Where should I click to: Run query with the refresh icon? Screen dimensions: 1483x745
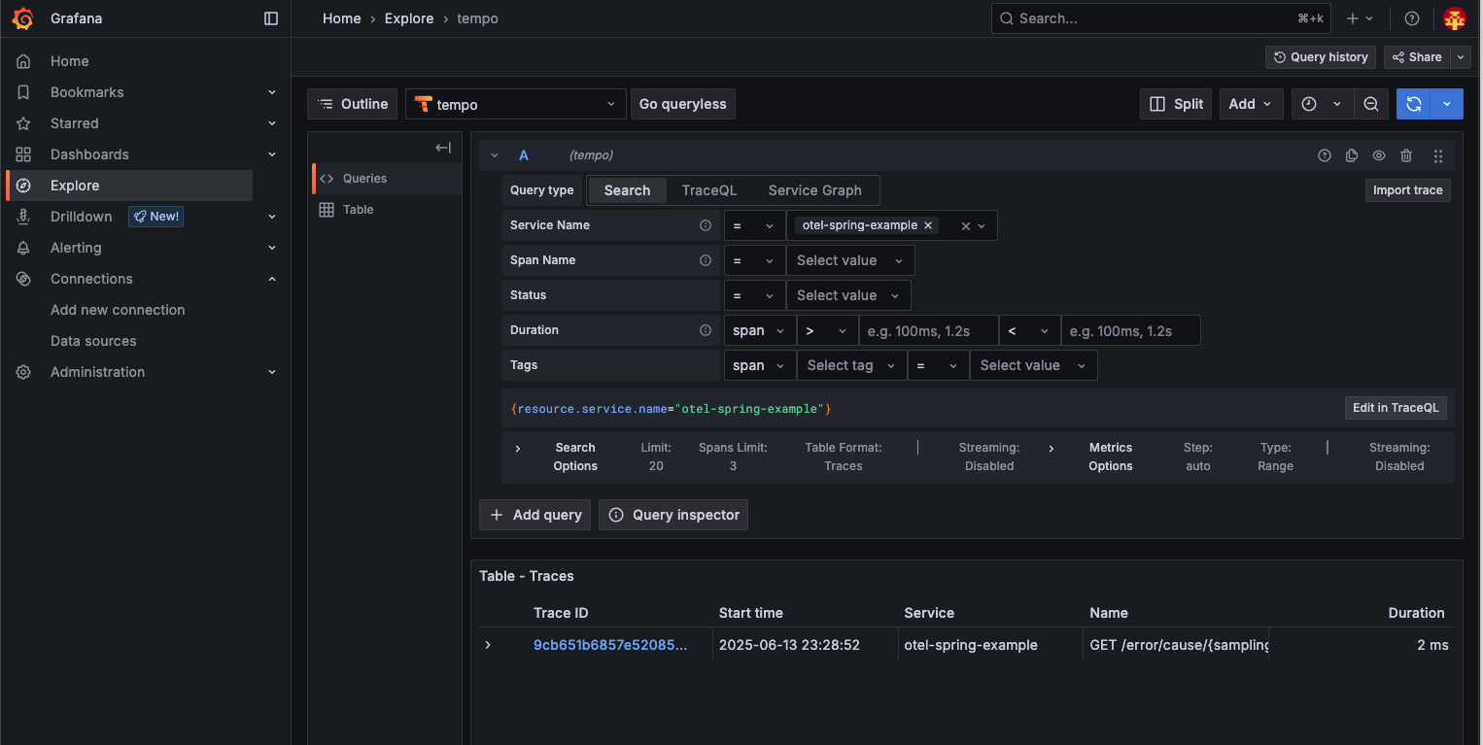(1414, 104)
